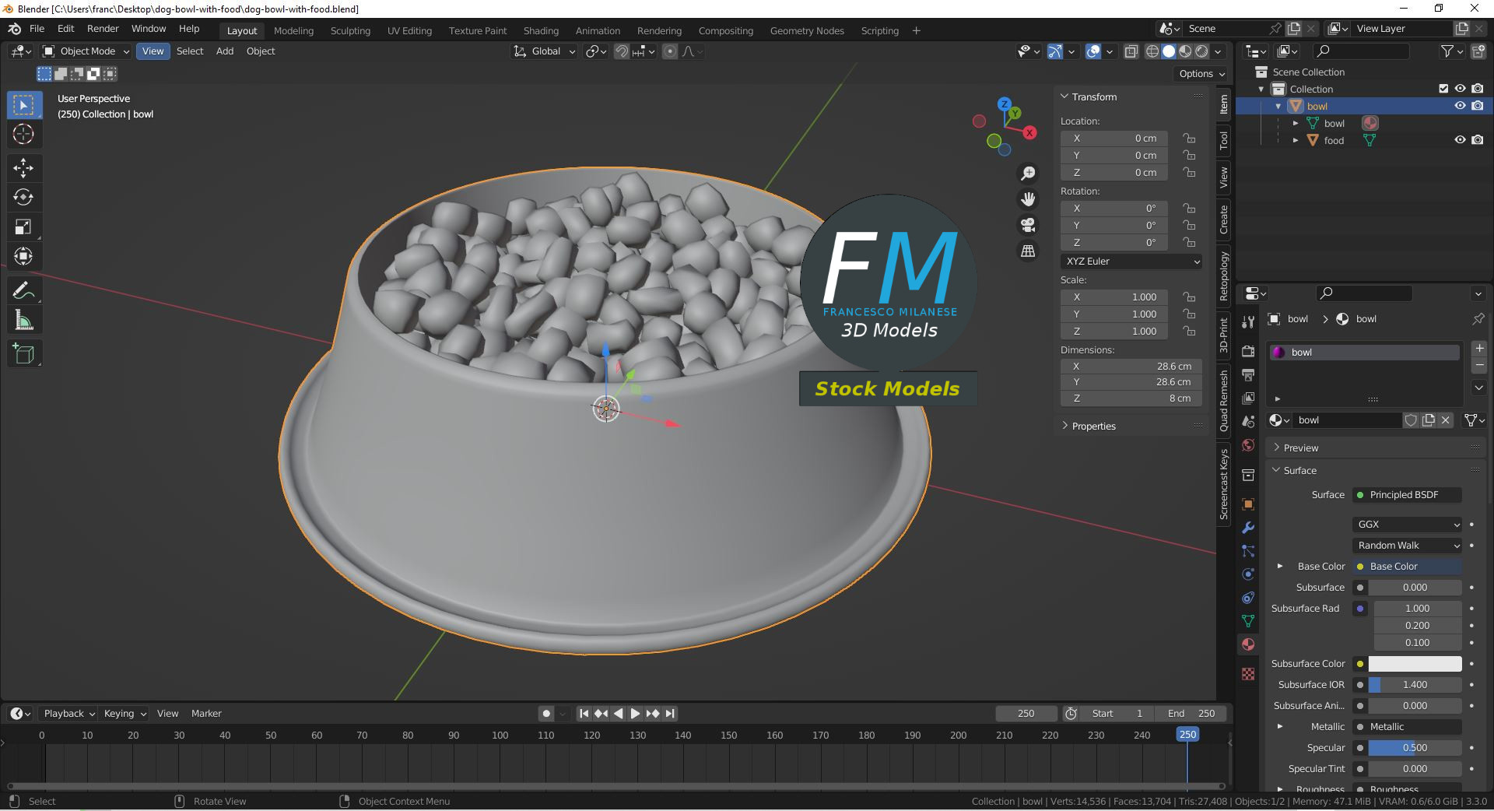
Task: Open World properties tab icon
Action: click(1248, 445)
